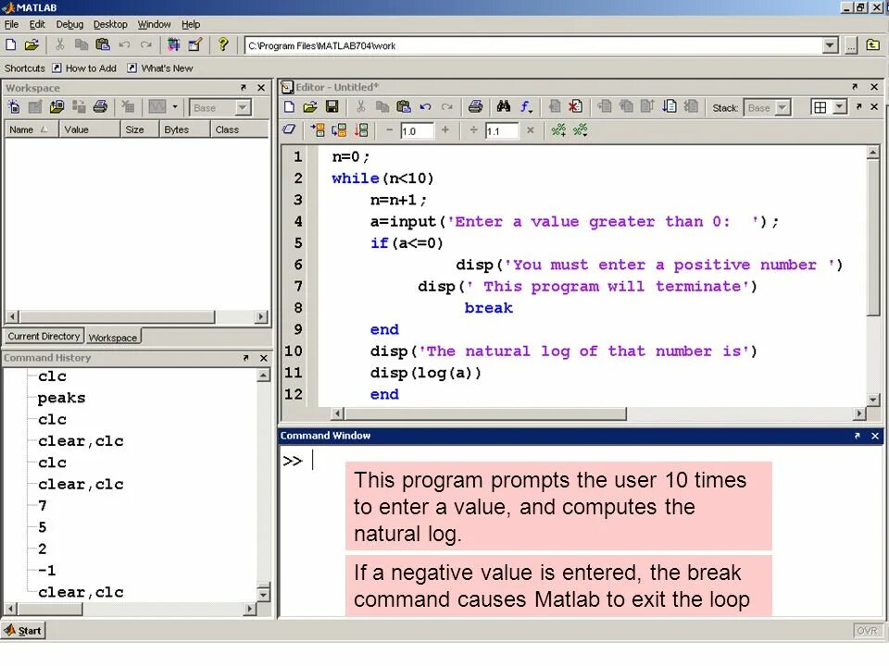Clear all breakpoints with red X icon

(575, 106)
